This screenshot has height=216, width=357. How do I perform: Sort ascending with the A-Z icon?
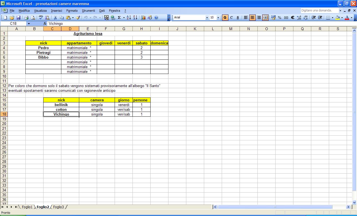tap(129, 18)
